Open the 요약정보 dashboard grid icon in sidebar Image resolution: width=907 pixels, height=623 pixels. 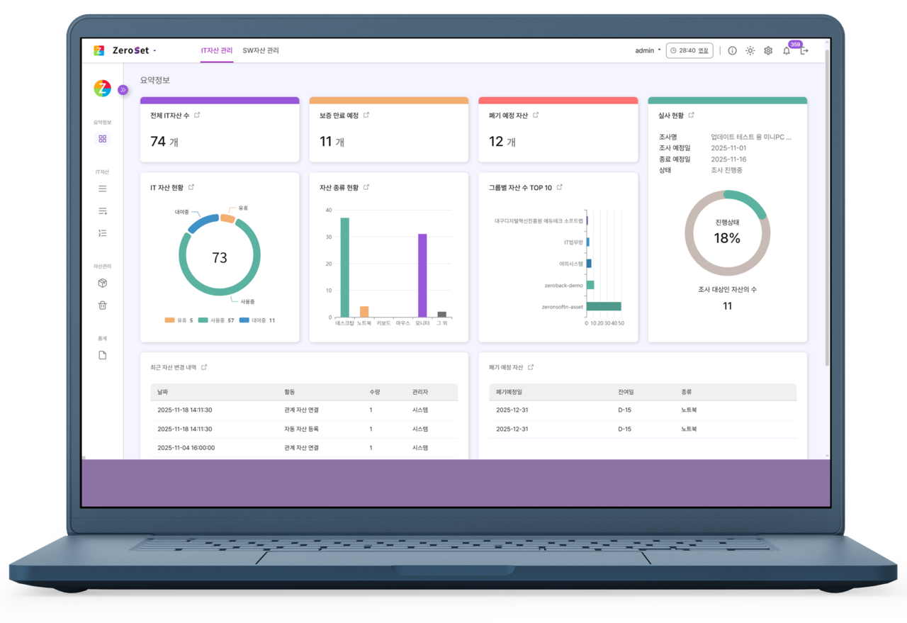click(103, 139)
